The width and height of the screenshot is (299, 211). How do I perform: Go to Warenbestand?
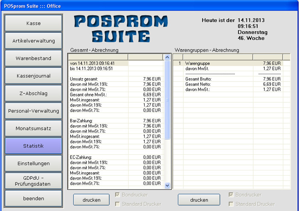point(33,58)
